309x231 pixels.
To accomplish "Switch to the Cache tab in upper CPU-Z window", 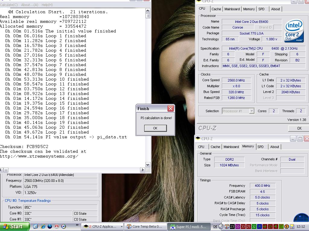I will tap(216, 9).
